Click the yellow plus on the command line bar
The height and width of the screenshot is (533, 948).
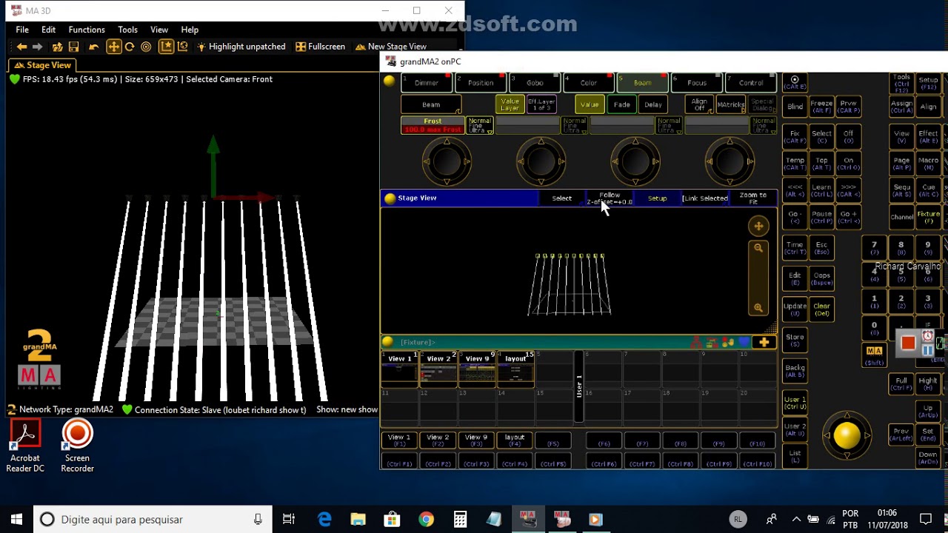(764, 342)
